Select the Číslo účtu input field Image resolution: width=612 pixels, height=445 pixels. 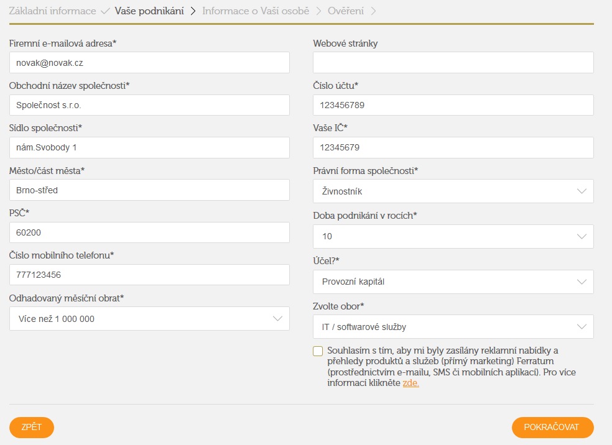[x=453, y=105]
